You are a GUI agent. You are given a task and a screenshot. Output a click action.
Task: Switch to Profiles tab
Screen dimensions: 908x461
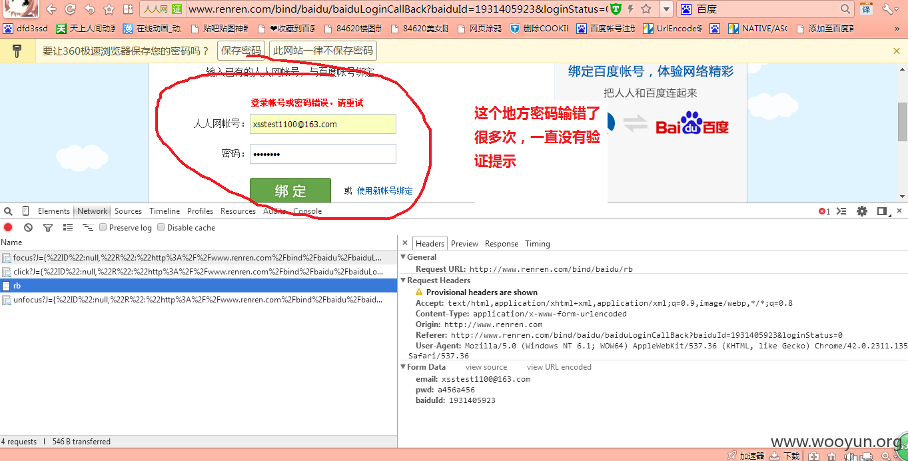click(x=200, y=211)
